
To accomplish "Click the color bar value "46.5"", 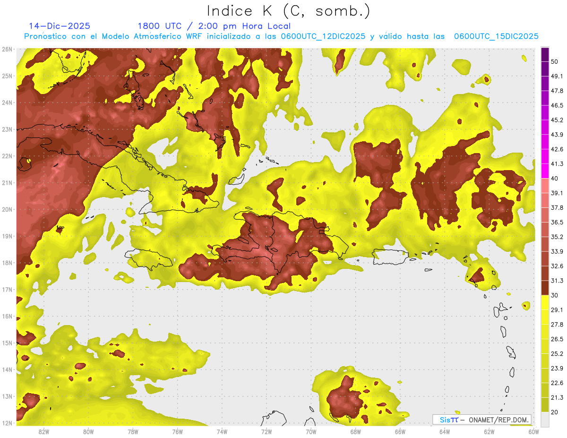I will click(x=557, y=105).
